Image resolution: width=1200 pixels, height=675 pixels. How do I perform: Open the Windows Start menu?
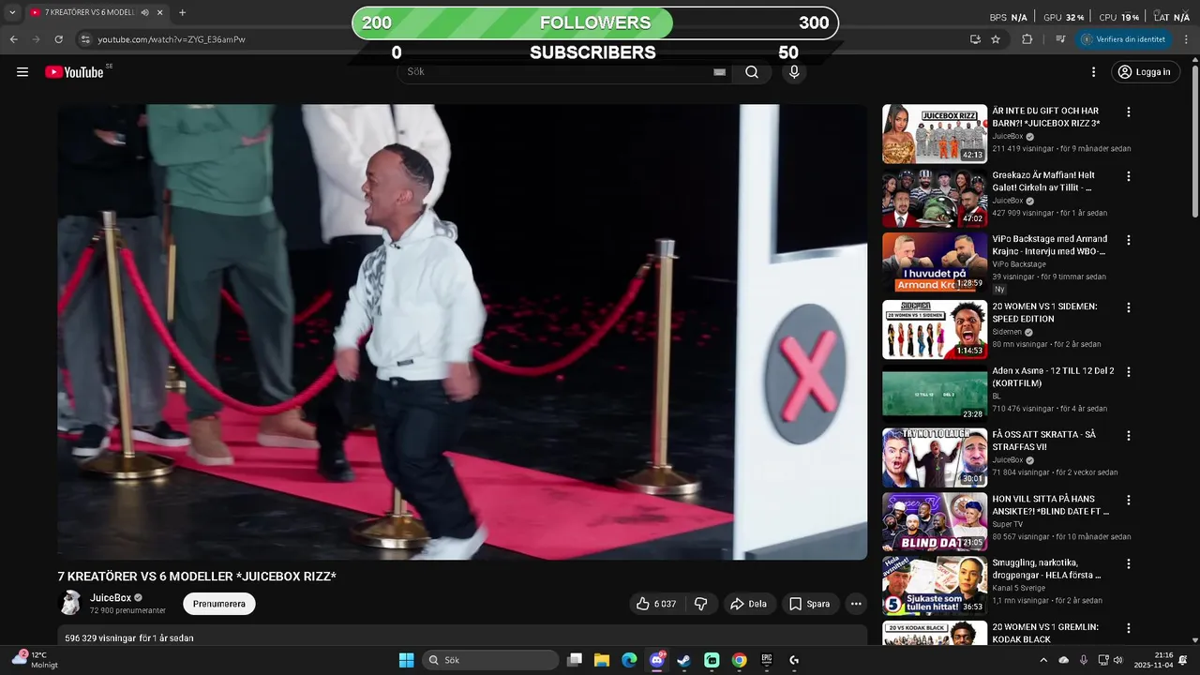click(x=406, y=660)
